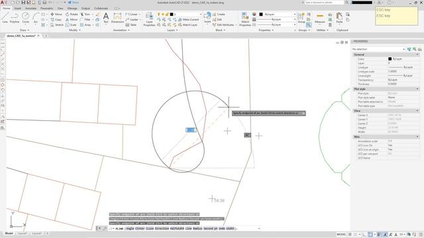Click the Leader annotation tool
Viewport: 424px width, 238px height.
point(132,19)
